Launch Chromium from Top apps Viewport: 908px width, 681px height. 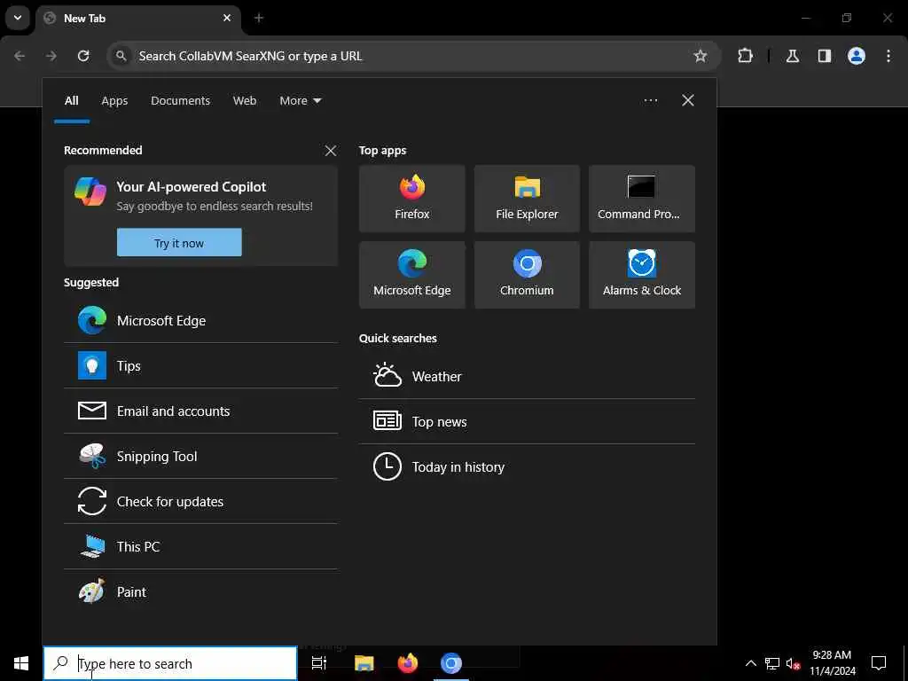point(527,275)
